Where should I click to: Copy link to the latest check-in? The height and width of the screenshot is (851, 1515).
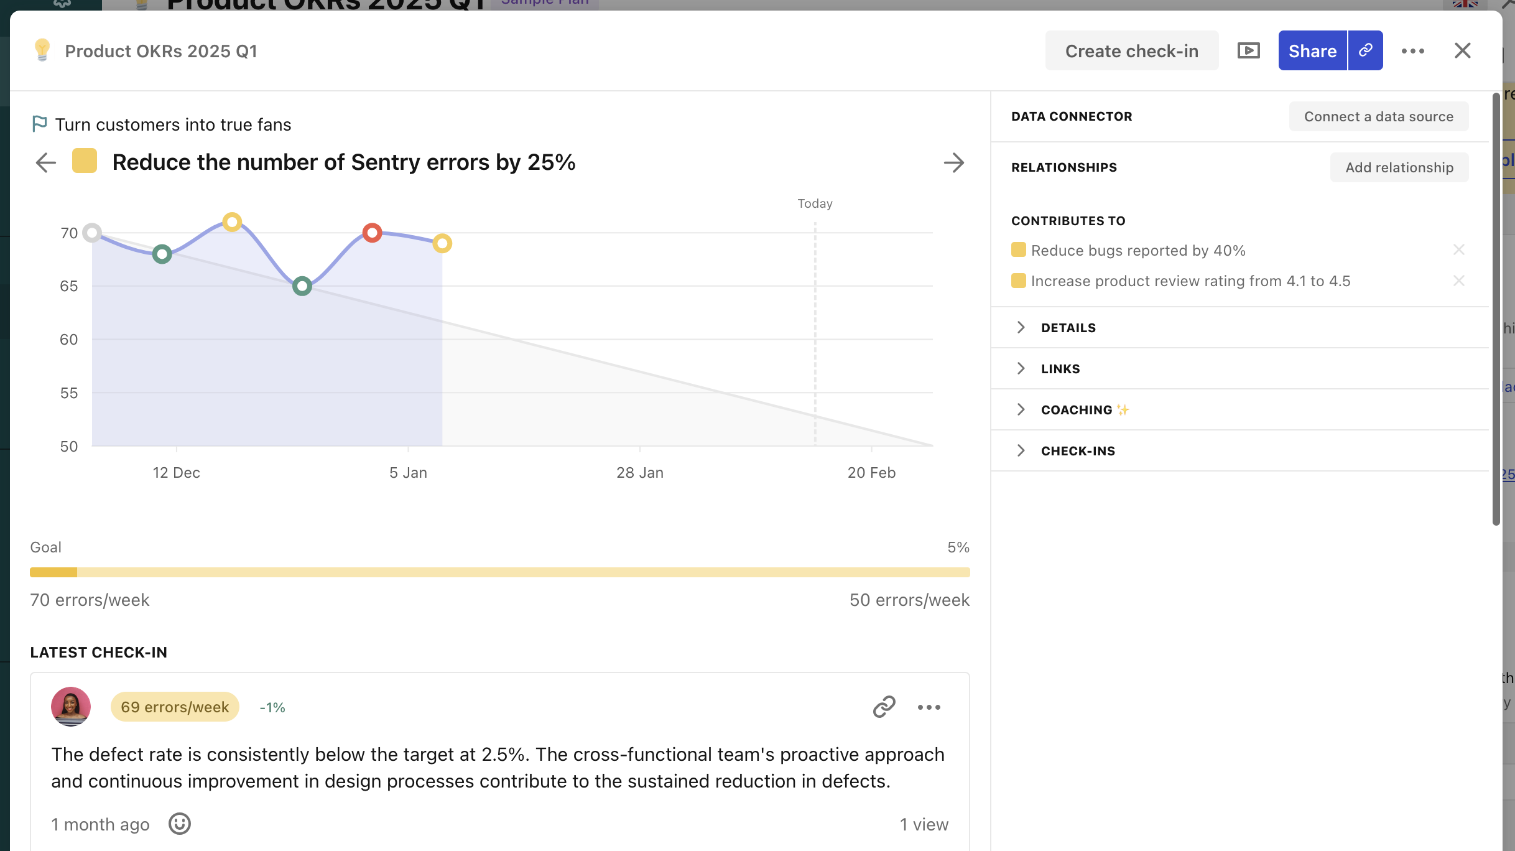coord(884,707)
